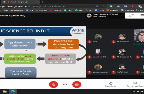Raise hand in the meeting
Viewport: 144px width, 94px height.
(x=111, y=84)
